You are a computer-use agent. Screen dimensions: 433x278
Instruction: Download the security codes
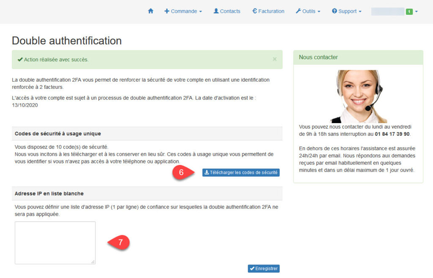coord(241,173)
